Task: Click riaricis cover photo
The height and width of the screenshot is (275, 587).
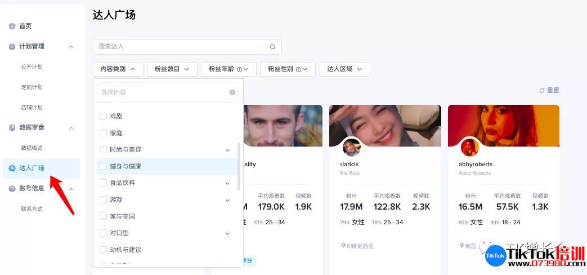Action: tap(385, 126)
